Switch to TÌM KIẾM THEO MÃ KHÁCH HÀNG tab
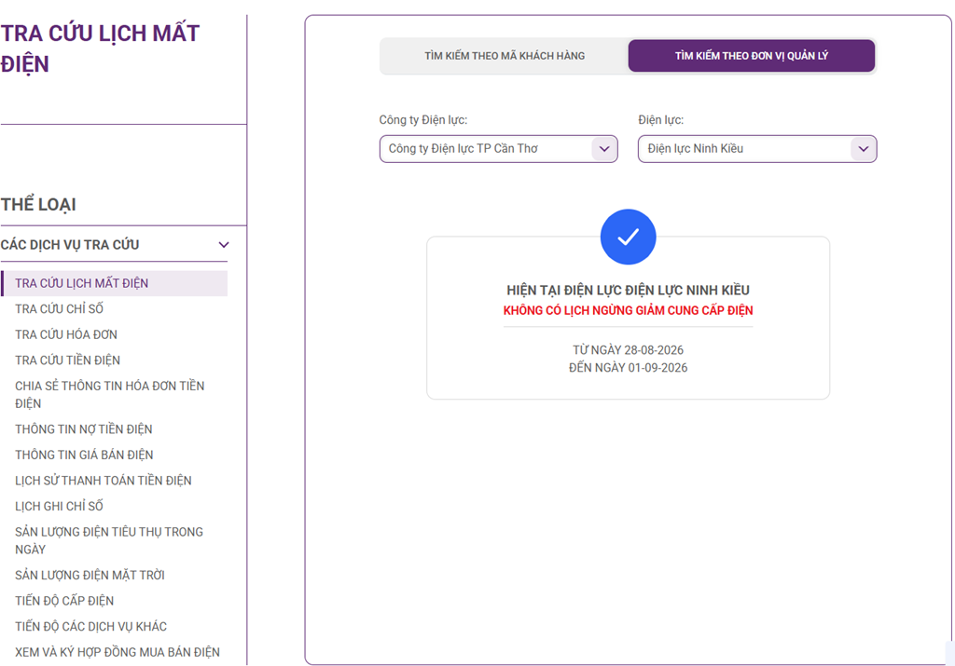Viewport: 955px width, 666px height. [505, 56]
